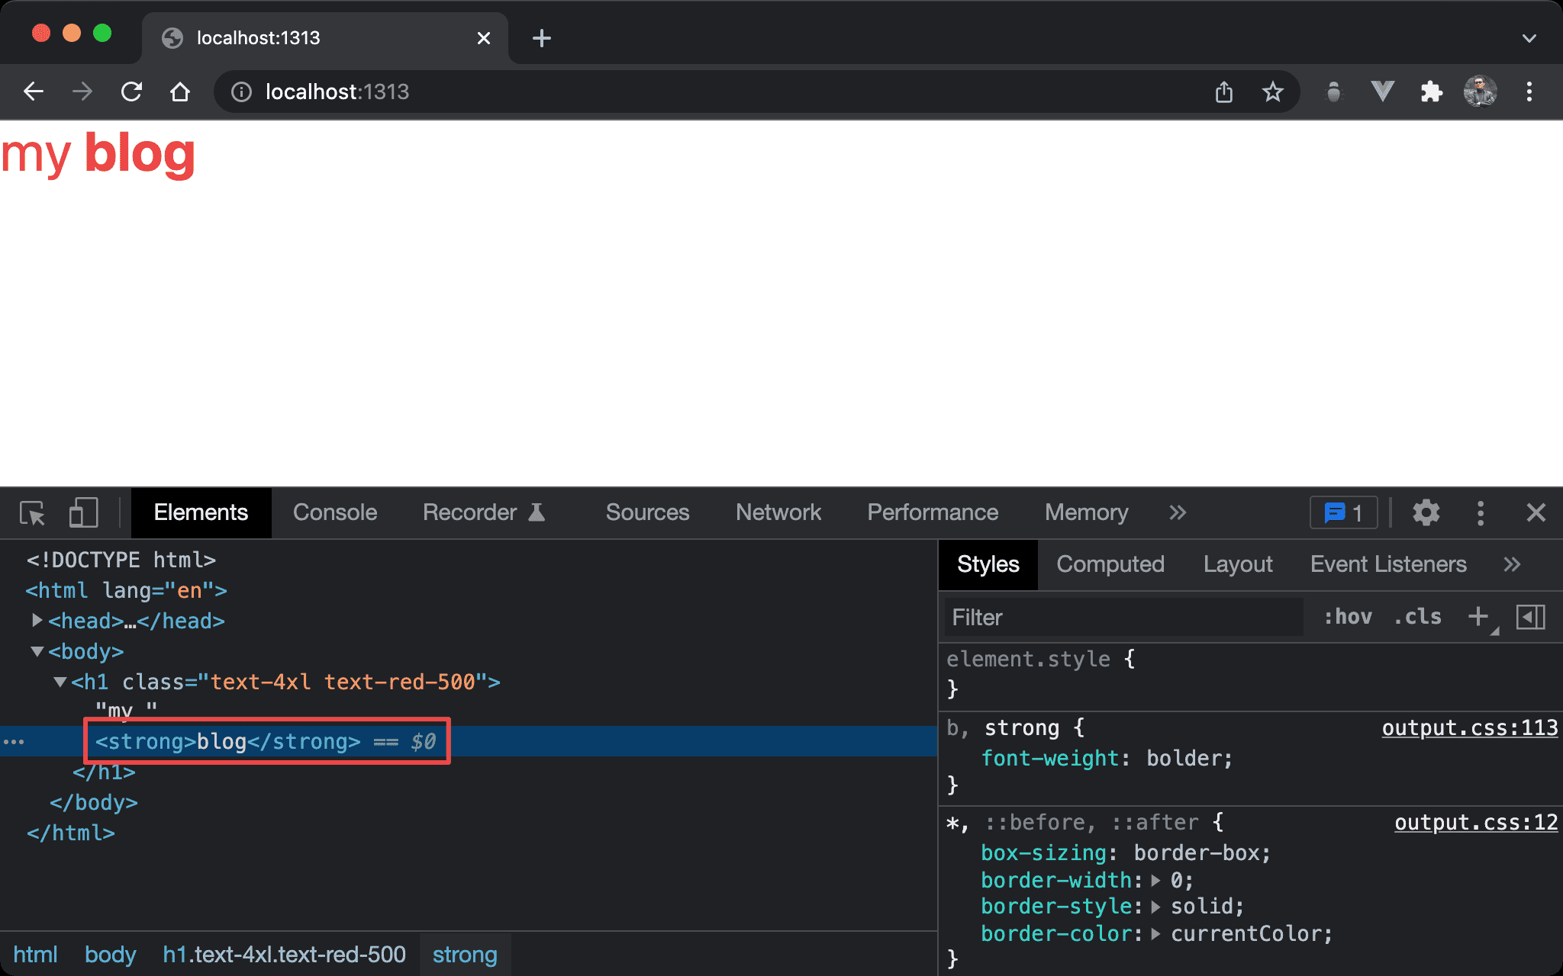This screenshot has height=976, width=1563.
Task: Open the issues counter badge showing 1
Action: click(1343, 513)
